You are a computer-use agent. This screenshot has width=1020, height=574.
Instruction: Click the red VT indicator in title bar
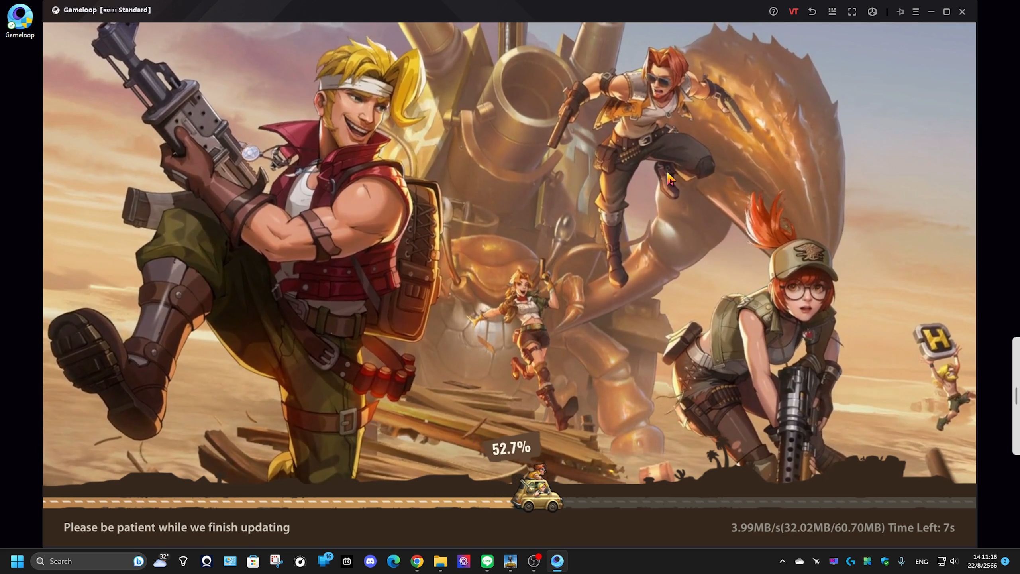(x=793, y=12)
